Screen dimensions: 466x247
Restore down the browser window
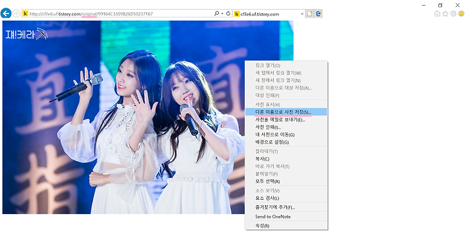pos(440,5)
